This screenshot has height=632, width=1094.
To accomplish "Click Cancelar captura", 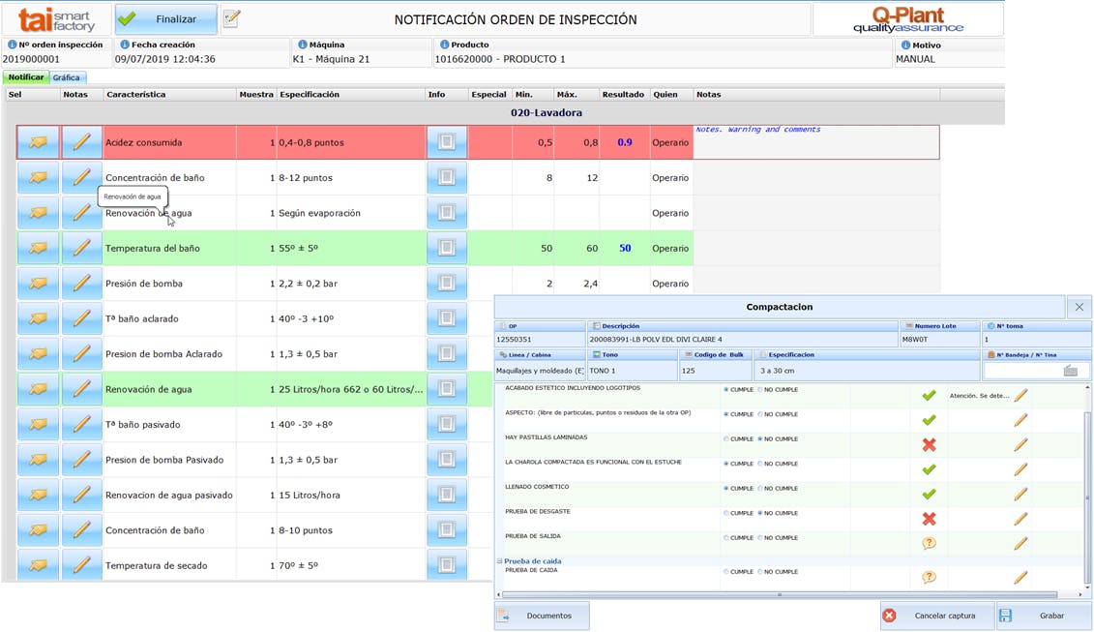I will (937, 616).
